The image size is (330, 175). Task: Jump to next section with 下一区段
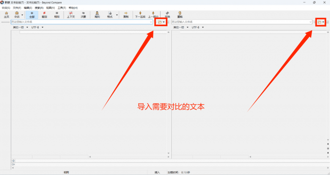140,15
